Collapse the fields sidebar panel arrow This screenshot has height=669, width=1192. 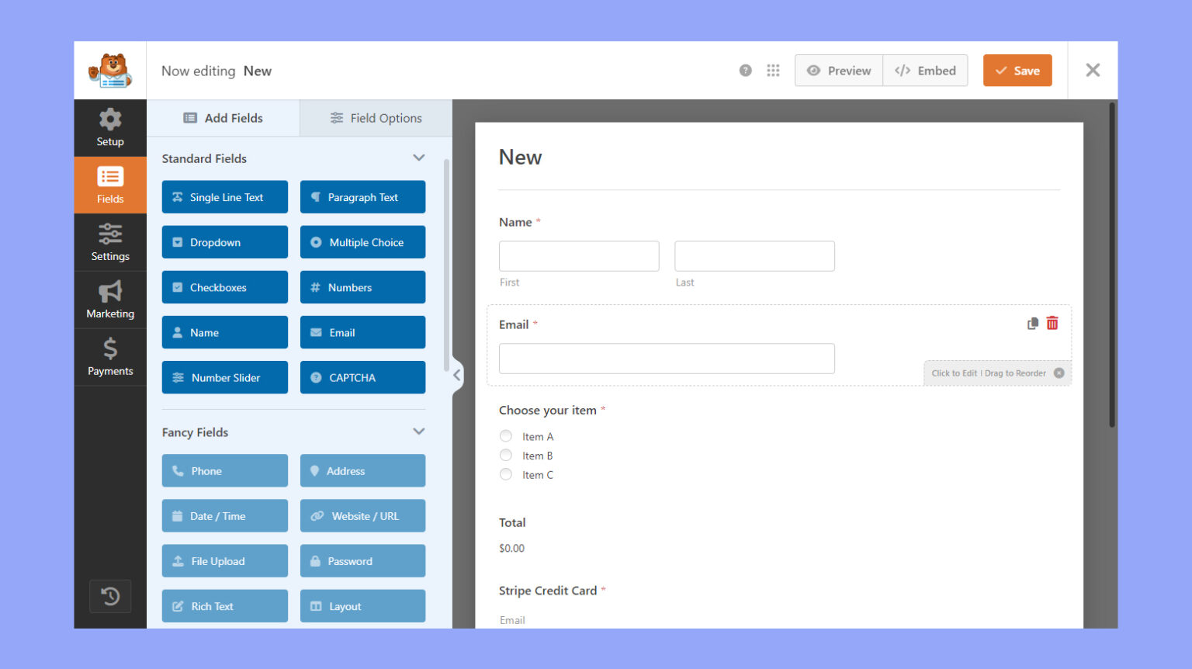457,376
